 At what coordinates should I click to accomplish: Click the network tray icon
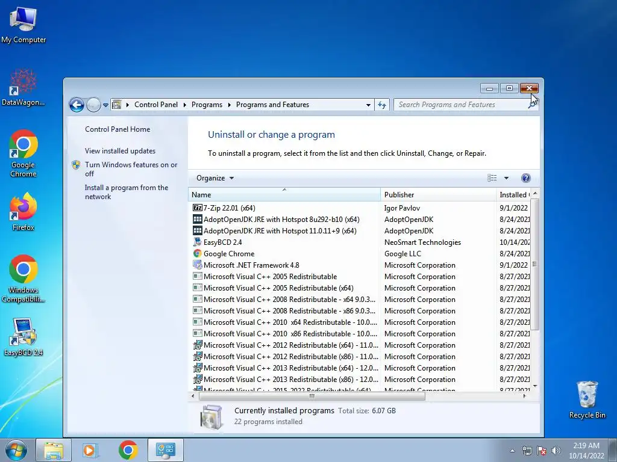pos(527,451)
